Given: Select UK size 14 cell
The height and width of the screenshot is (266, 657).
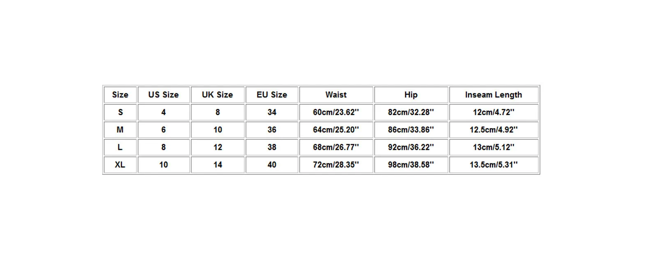Looking at the screenshot, I should pyautogui.click(x=217, y=165).
